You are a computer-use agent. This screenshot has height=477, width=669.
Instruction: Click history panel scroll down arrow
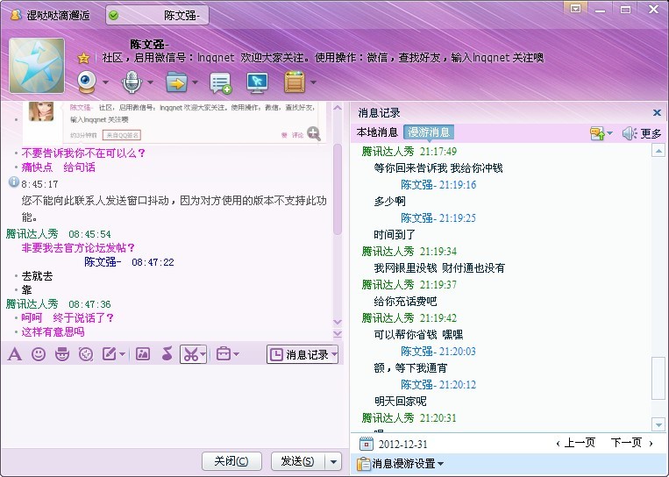658,425
